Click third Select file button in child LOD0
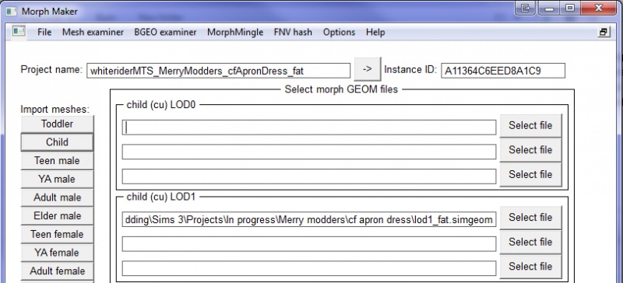The height and width of the screenshot is (283, 623). click(x=530, y=175)
